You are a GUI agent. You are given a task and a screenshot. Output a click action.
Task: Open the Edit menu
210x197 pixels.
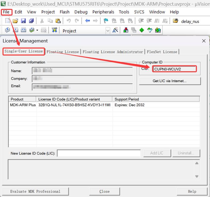(x=18, y=12)
